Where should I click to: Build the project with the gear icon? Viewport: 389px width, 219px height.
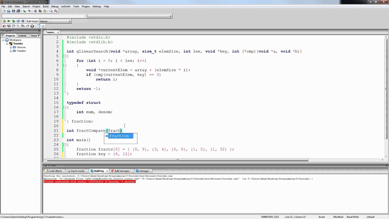(x=4, y=21)
